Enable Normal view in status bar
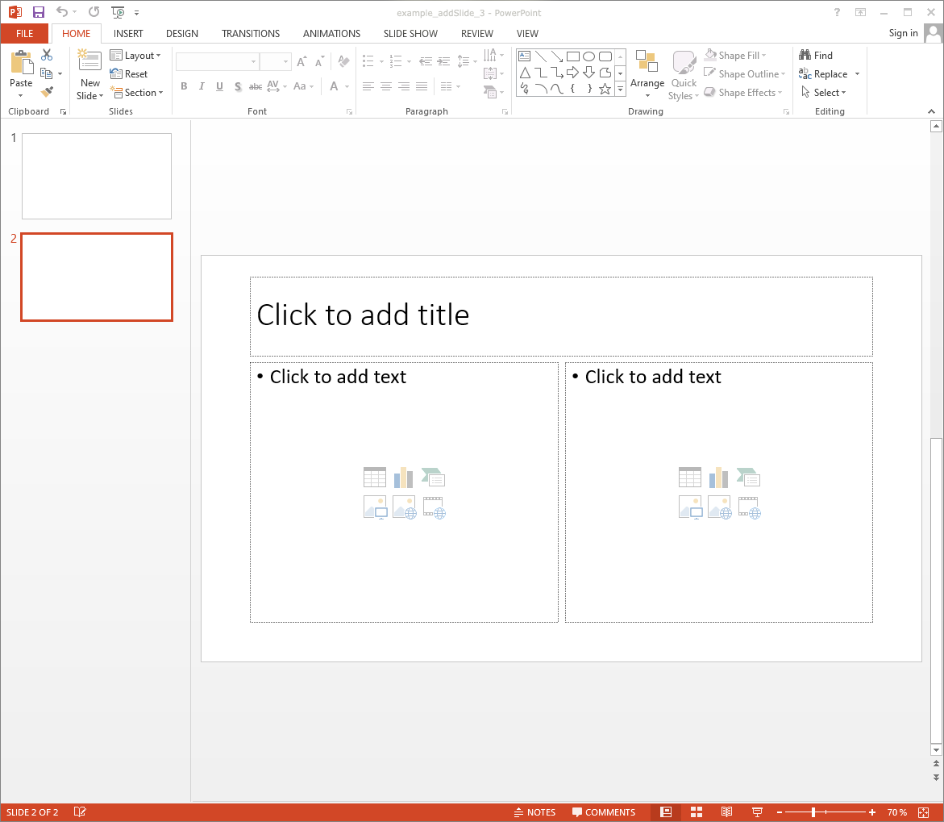944x822 pixels. [666, 812]
